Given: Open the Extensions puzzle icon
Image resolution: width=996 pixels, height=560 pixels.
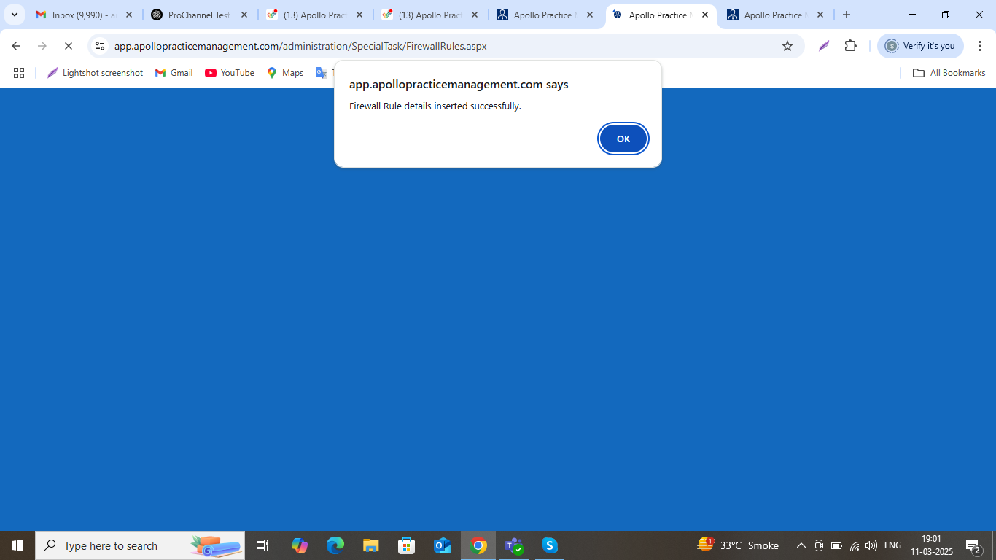Looking at the screenshot, I should tap(850, 46).
